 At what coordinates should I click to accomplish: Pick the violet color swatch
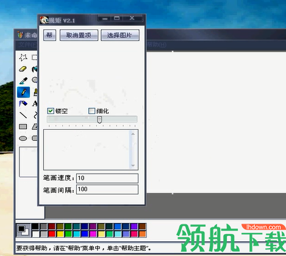134,226
